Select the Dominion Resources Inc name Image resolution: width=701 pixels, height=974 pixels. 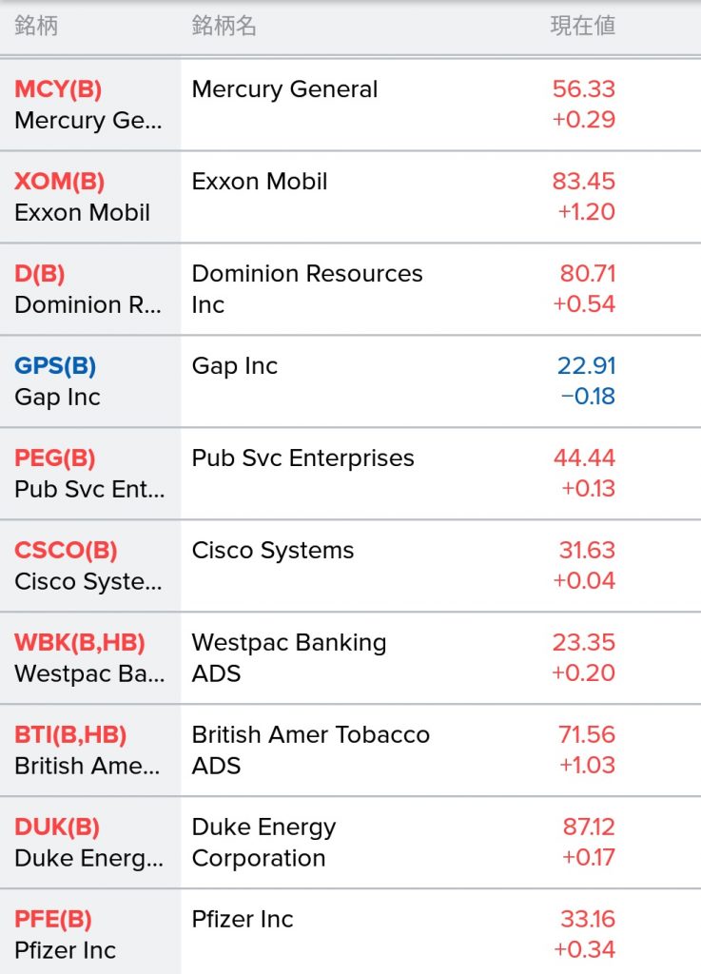tap(306, 289)
